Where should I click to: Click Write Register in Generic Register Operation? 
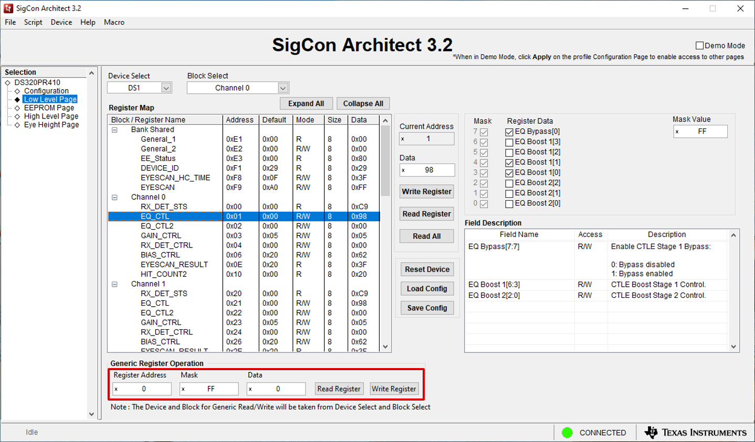coord(394,389)
